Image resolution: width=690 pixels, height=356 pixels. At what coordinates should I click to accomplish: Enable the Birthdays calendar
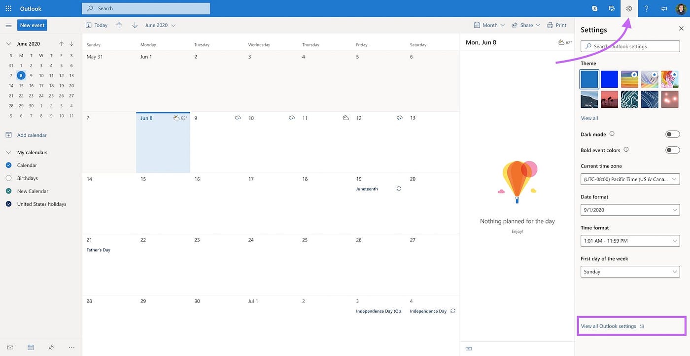tap(8, 178)
